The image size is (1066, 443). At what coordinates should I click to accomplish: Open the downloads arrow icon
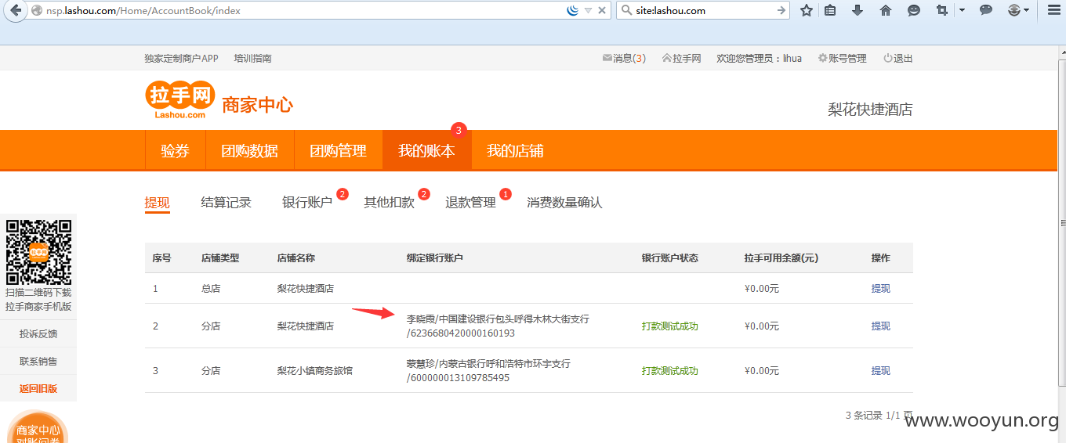858,11
